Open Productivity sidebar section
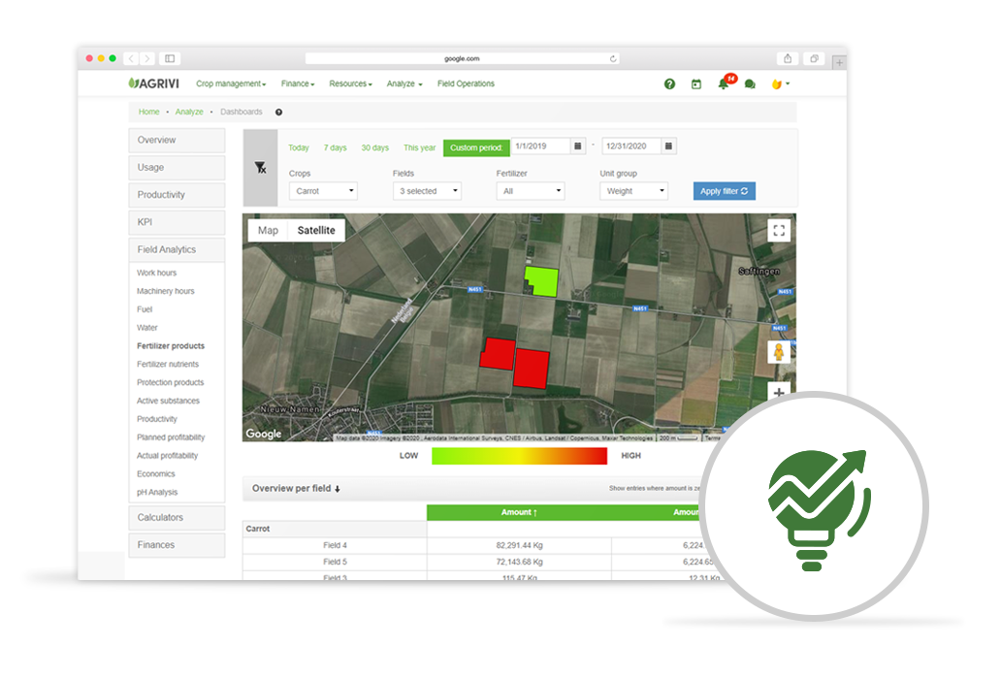The height and width of the screenshot is (679, 1001). click(x=177, y=195)
